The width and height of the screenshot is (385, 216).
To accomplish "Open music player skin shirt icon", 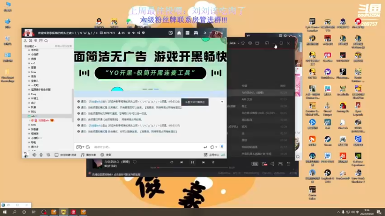I will [243, 43].
